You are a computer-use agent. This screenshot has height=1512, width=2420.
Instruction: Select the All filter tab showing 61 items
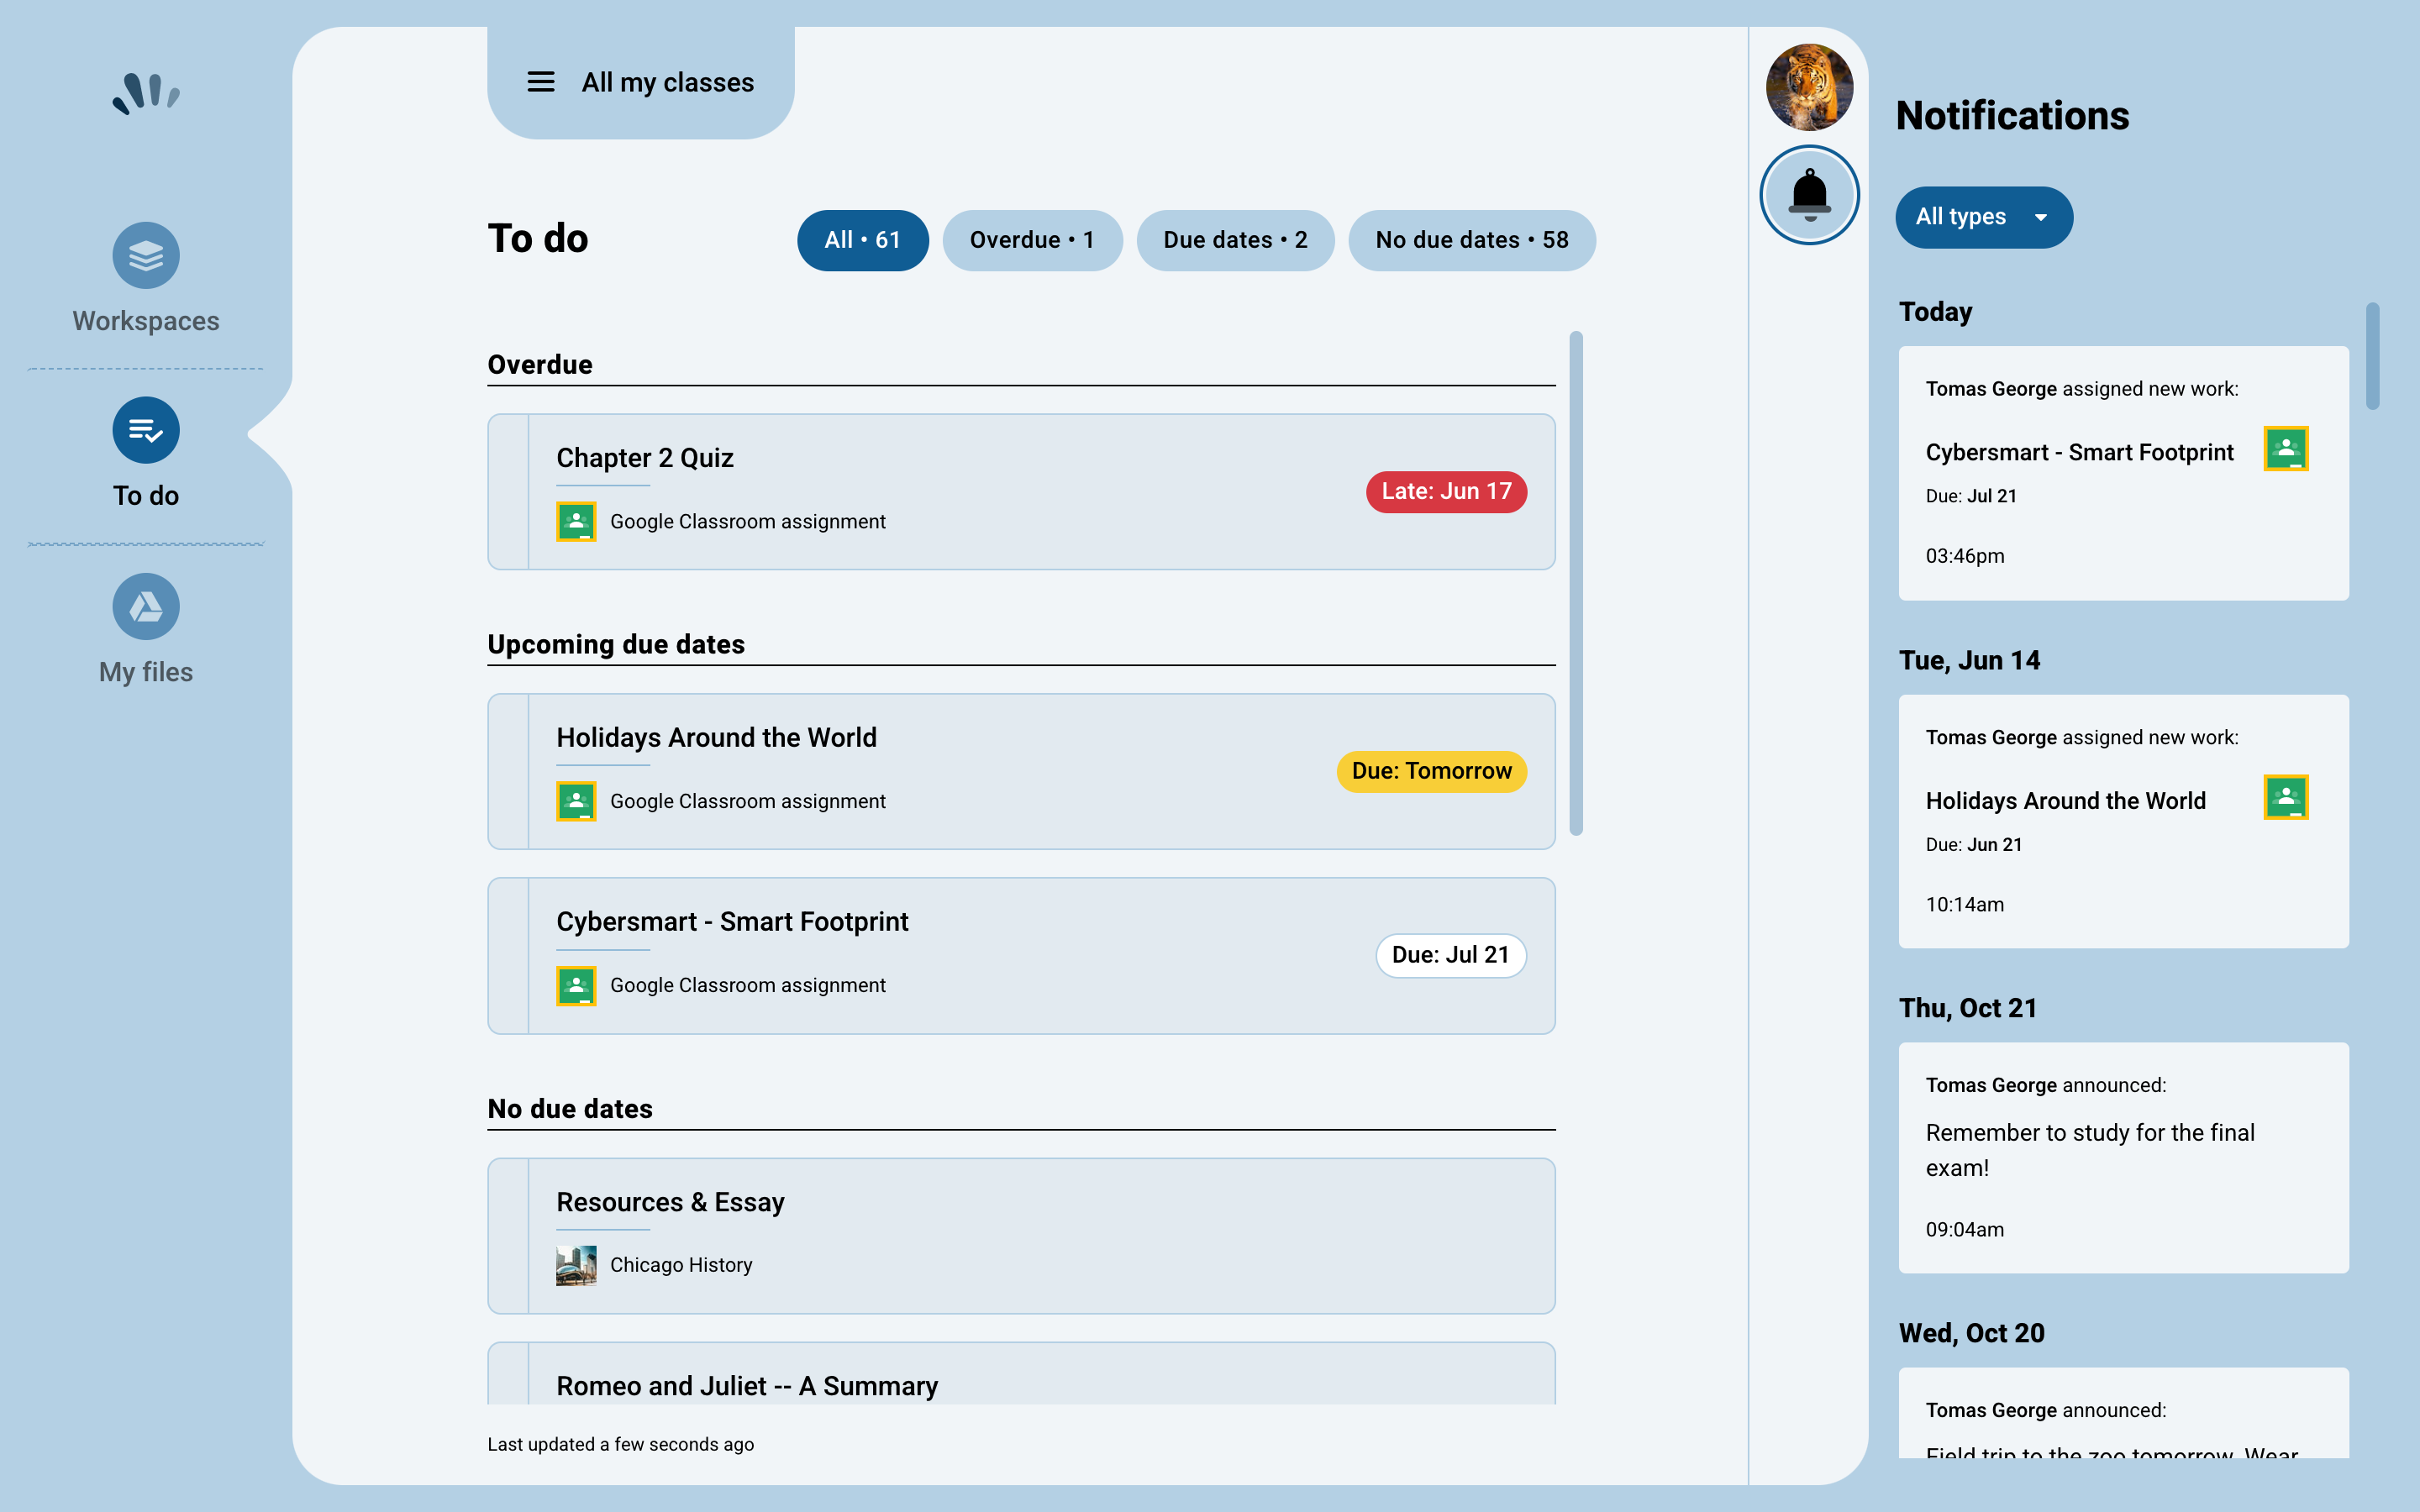click(862, 240)
